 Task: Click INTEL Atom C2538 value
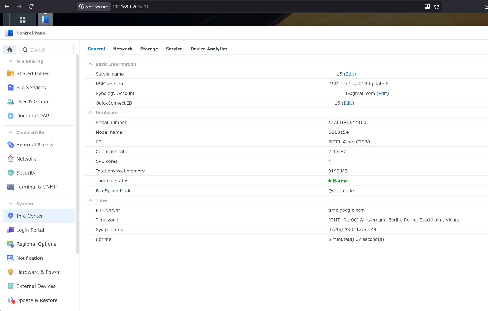(x=349, y=142)
